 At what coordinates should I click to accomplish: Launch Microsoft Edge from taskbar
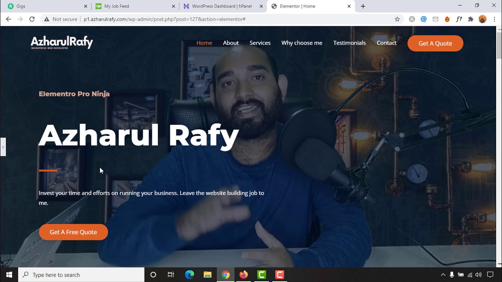(x=189, y=275)
